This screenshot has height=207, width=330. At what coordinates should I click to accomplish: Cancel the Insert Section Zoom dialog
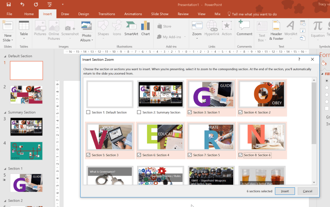pyautogui.click(x=308, y=191)
